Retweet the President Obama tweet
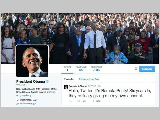 coord(78,101)
